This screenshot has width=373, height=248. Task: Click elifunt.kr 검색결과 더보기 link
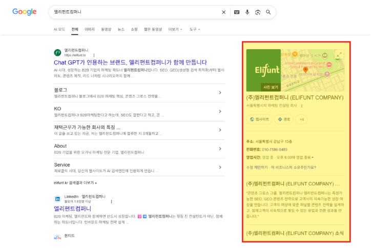coord(75,183)
